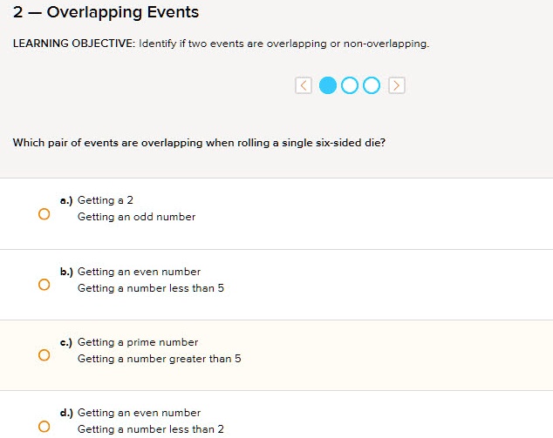Click the "d.)" option label

[66, 413]
